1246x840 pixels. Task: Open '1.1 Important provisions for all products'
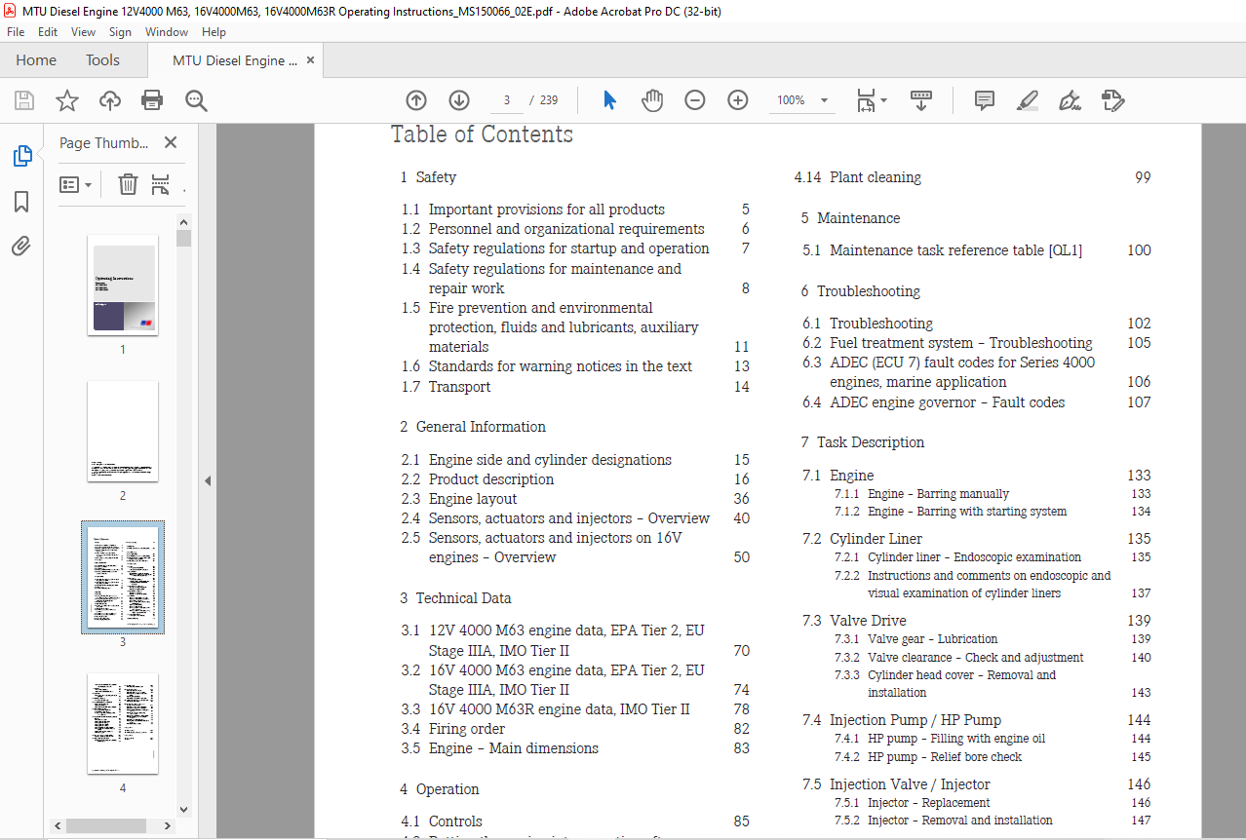[575, 210]
